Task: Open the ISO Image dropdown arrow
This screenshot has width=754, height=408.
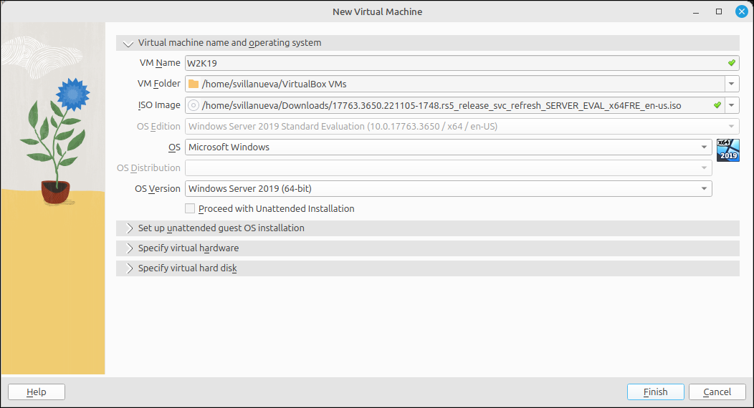Action: coord(731,105)
